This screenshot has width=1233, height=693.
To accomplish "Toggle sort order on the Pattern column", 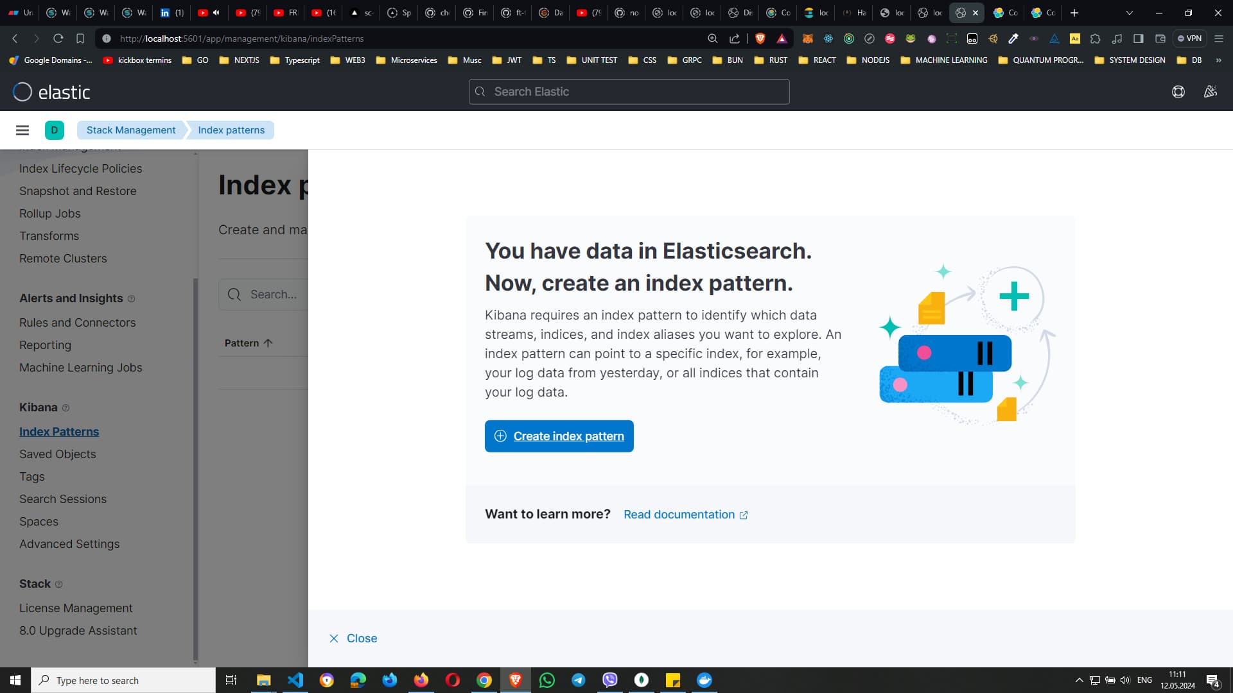I will 249,343.
